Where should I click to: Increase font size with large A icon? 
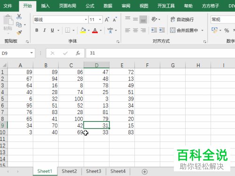coord(107,20)
